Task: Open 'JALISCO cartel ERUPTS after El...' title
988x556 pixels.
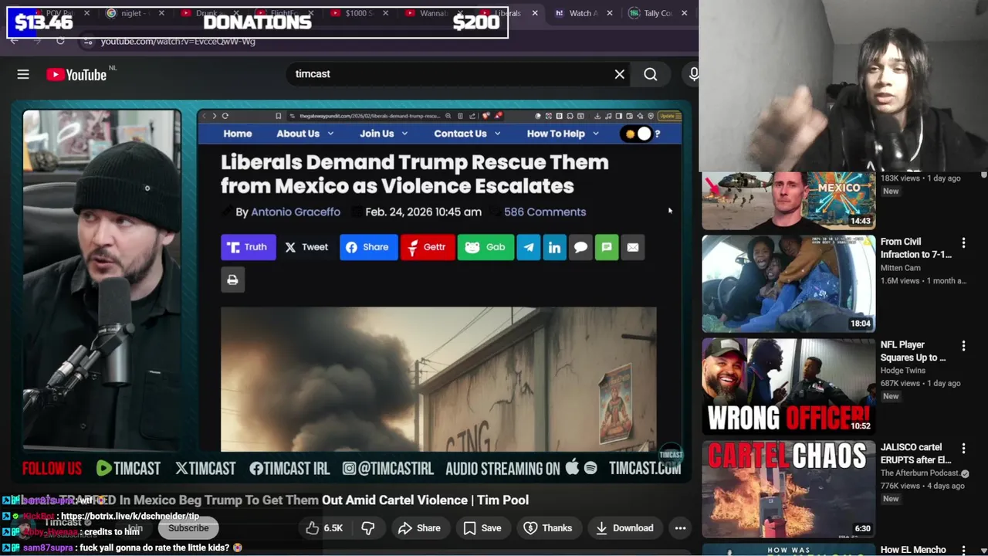Action: click(915, 453)
